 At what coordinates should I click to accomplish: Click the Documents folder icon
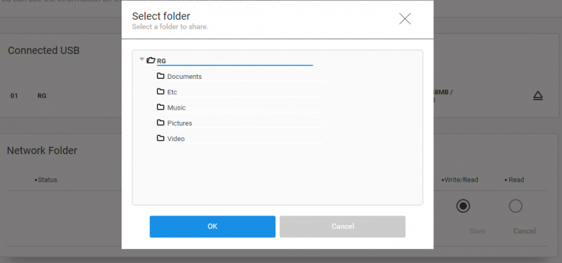pos(160,76)
